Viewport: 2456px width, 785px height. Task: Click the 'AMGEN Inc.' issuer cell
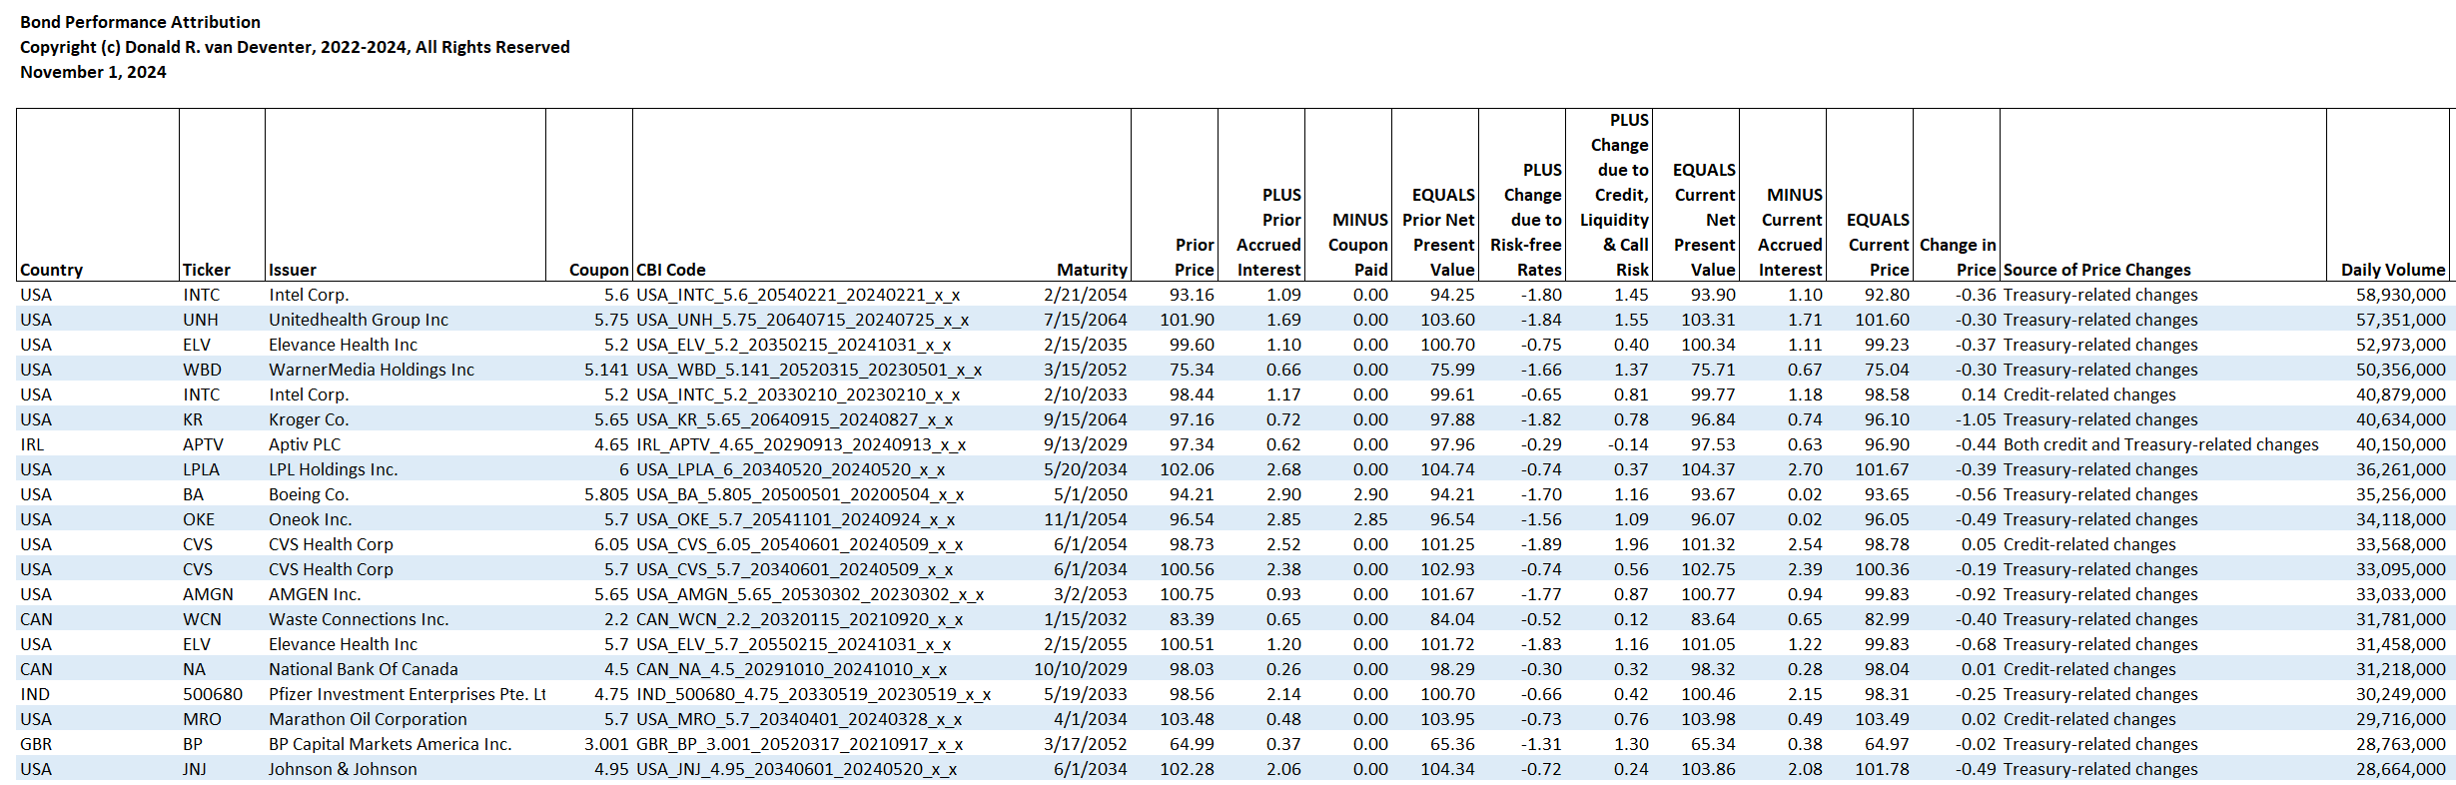coord(315,594)
